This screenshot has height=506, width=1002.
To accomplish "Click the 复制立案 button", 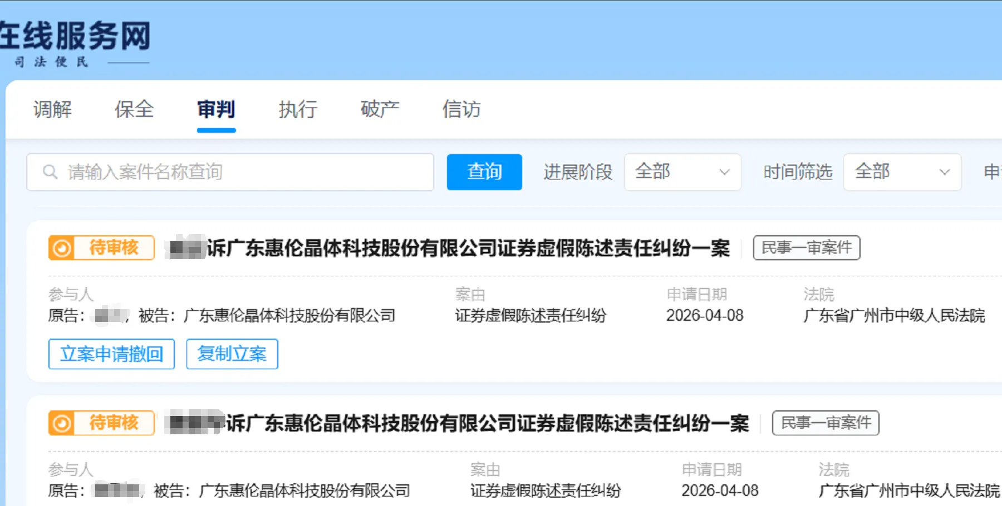I will [232, 354].
